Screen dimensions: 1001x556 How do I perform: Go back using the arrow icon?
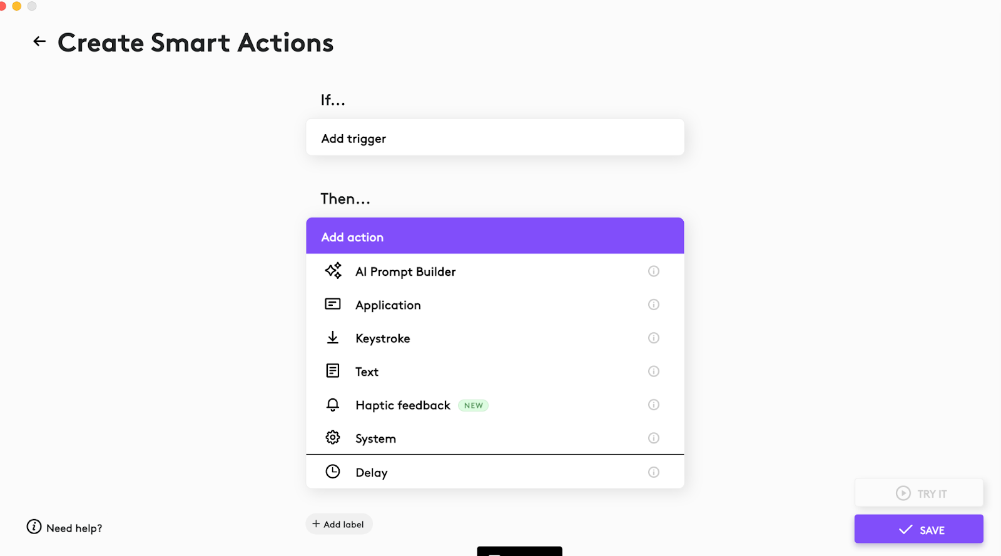tap(39, 41)
